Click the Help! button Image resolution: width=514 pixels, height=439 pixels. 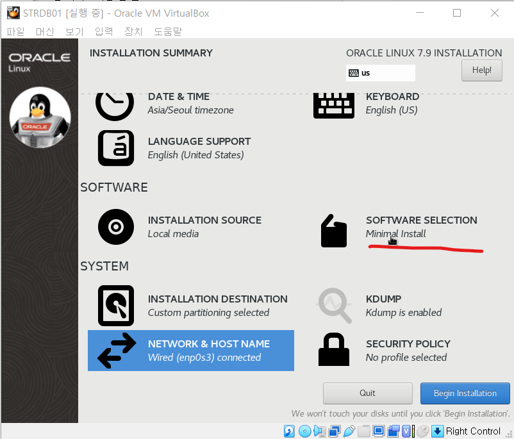(481, 70)
